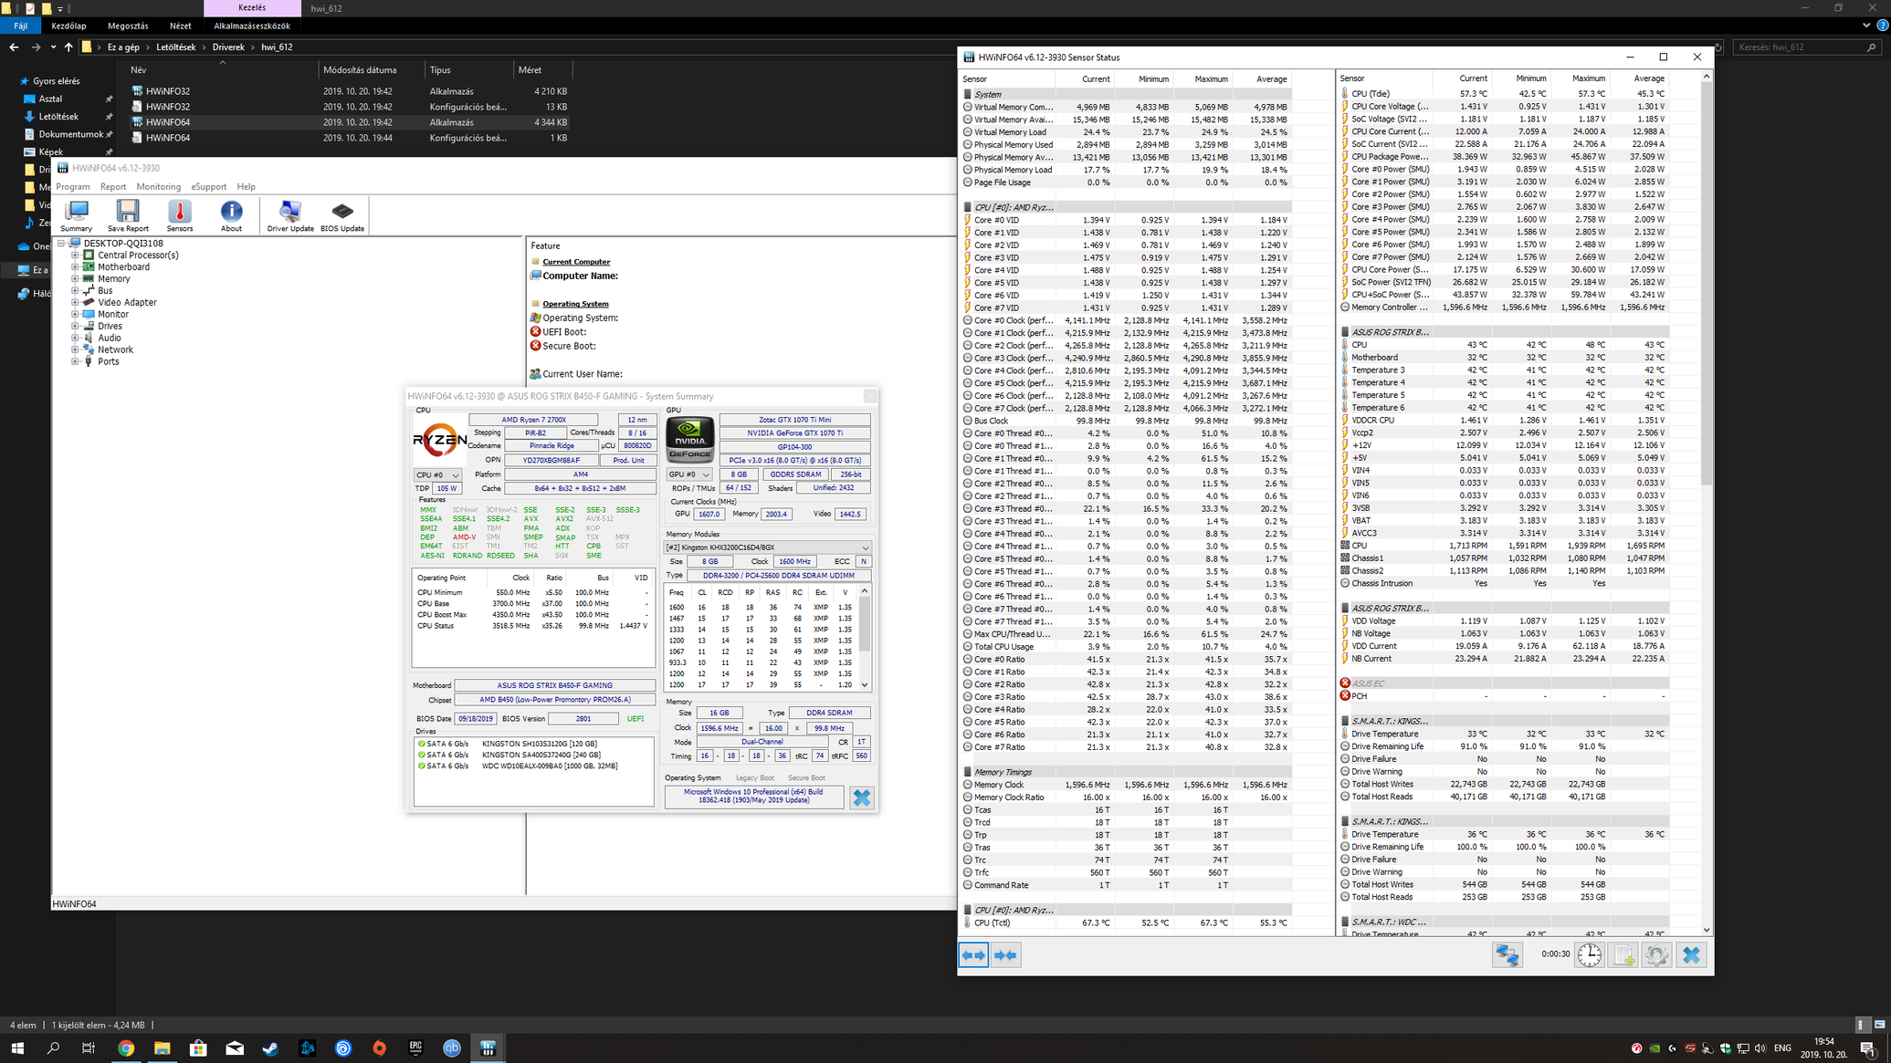Open the Fájl tab in File Explorer
The height and width of the screenshot is (1063, 1891).
(x=21, y=26)
